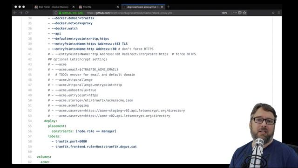Click the placement: key
Screen dimensions: 298x168
click(57, 126)
